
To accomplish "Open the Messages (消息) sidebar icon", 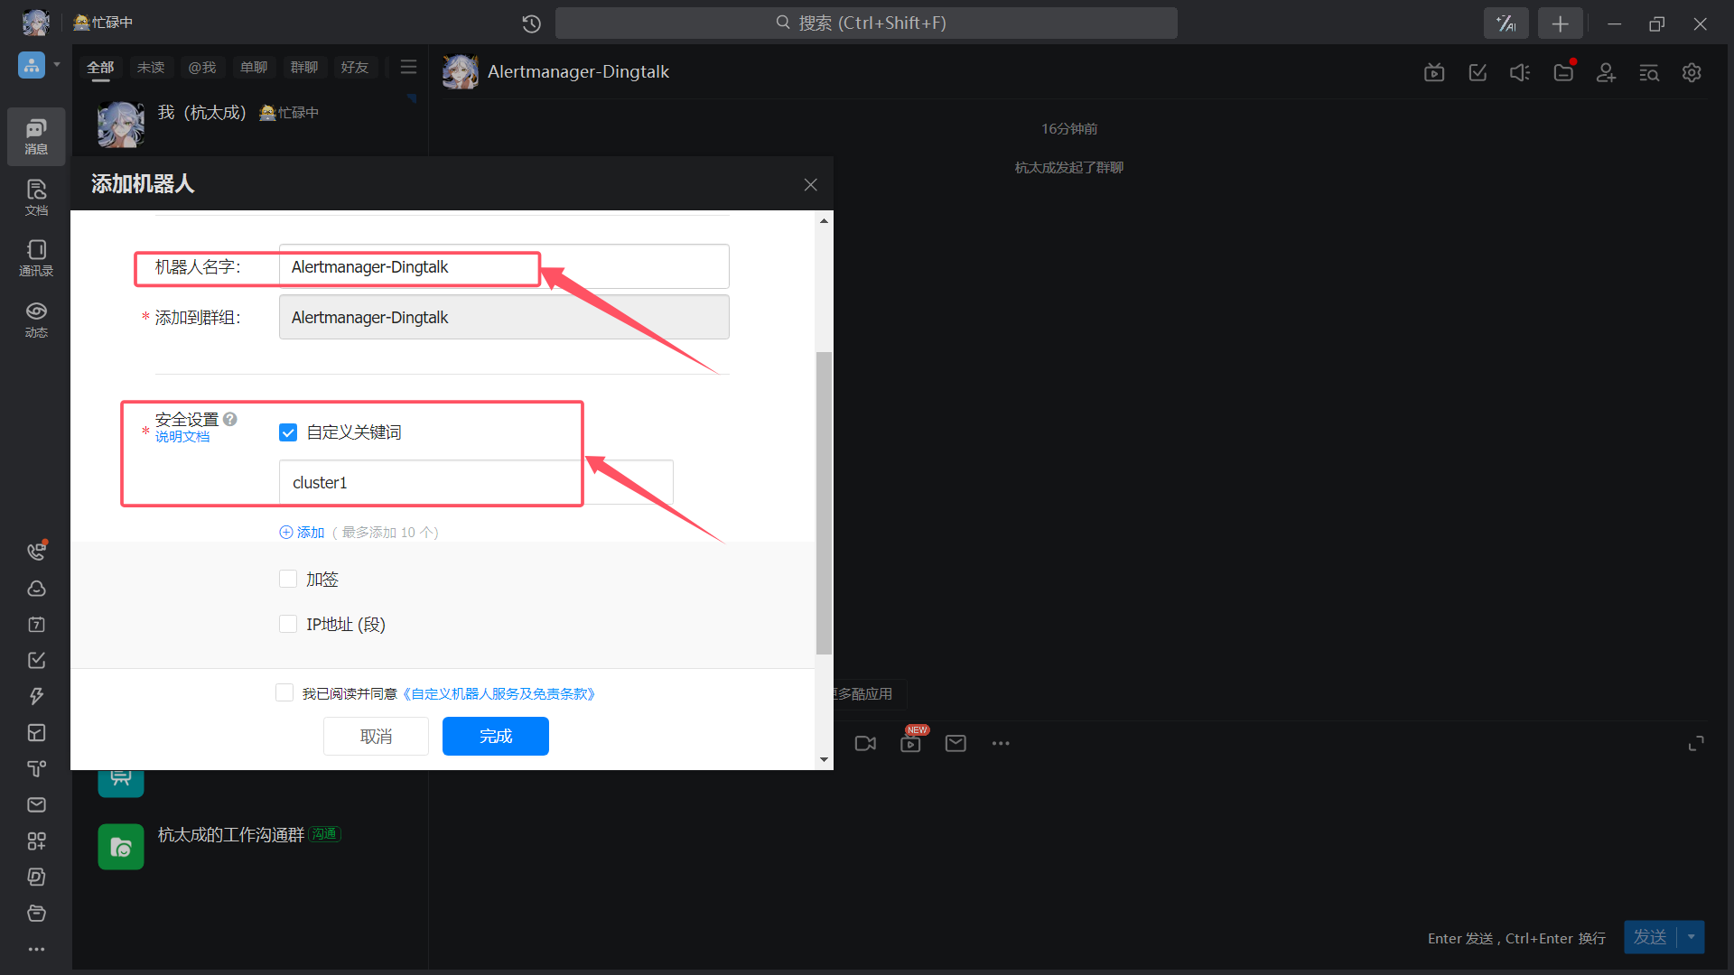I will tap(36, 135).
